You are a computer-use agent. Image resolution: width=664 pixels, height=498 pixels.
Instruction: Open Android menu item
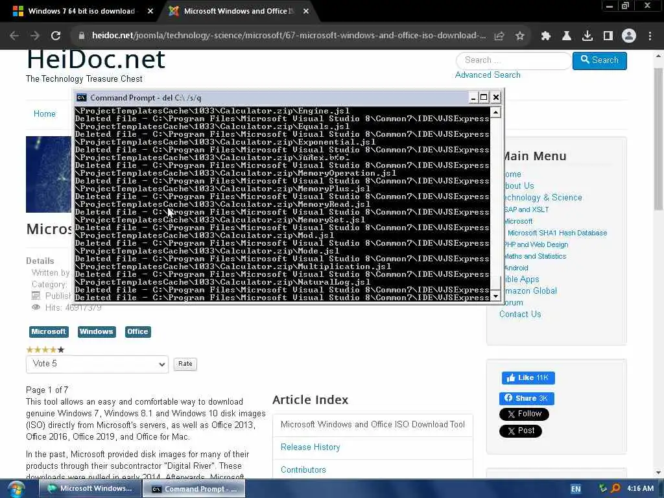pyautogui.click(x=516, y=268)
